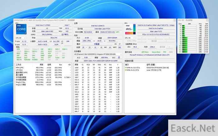Viewport: 218px width, 136px height.
Task: Click the Intel Iris Xe graphics logo
Action: tap(130, 29)
